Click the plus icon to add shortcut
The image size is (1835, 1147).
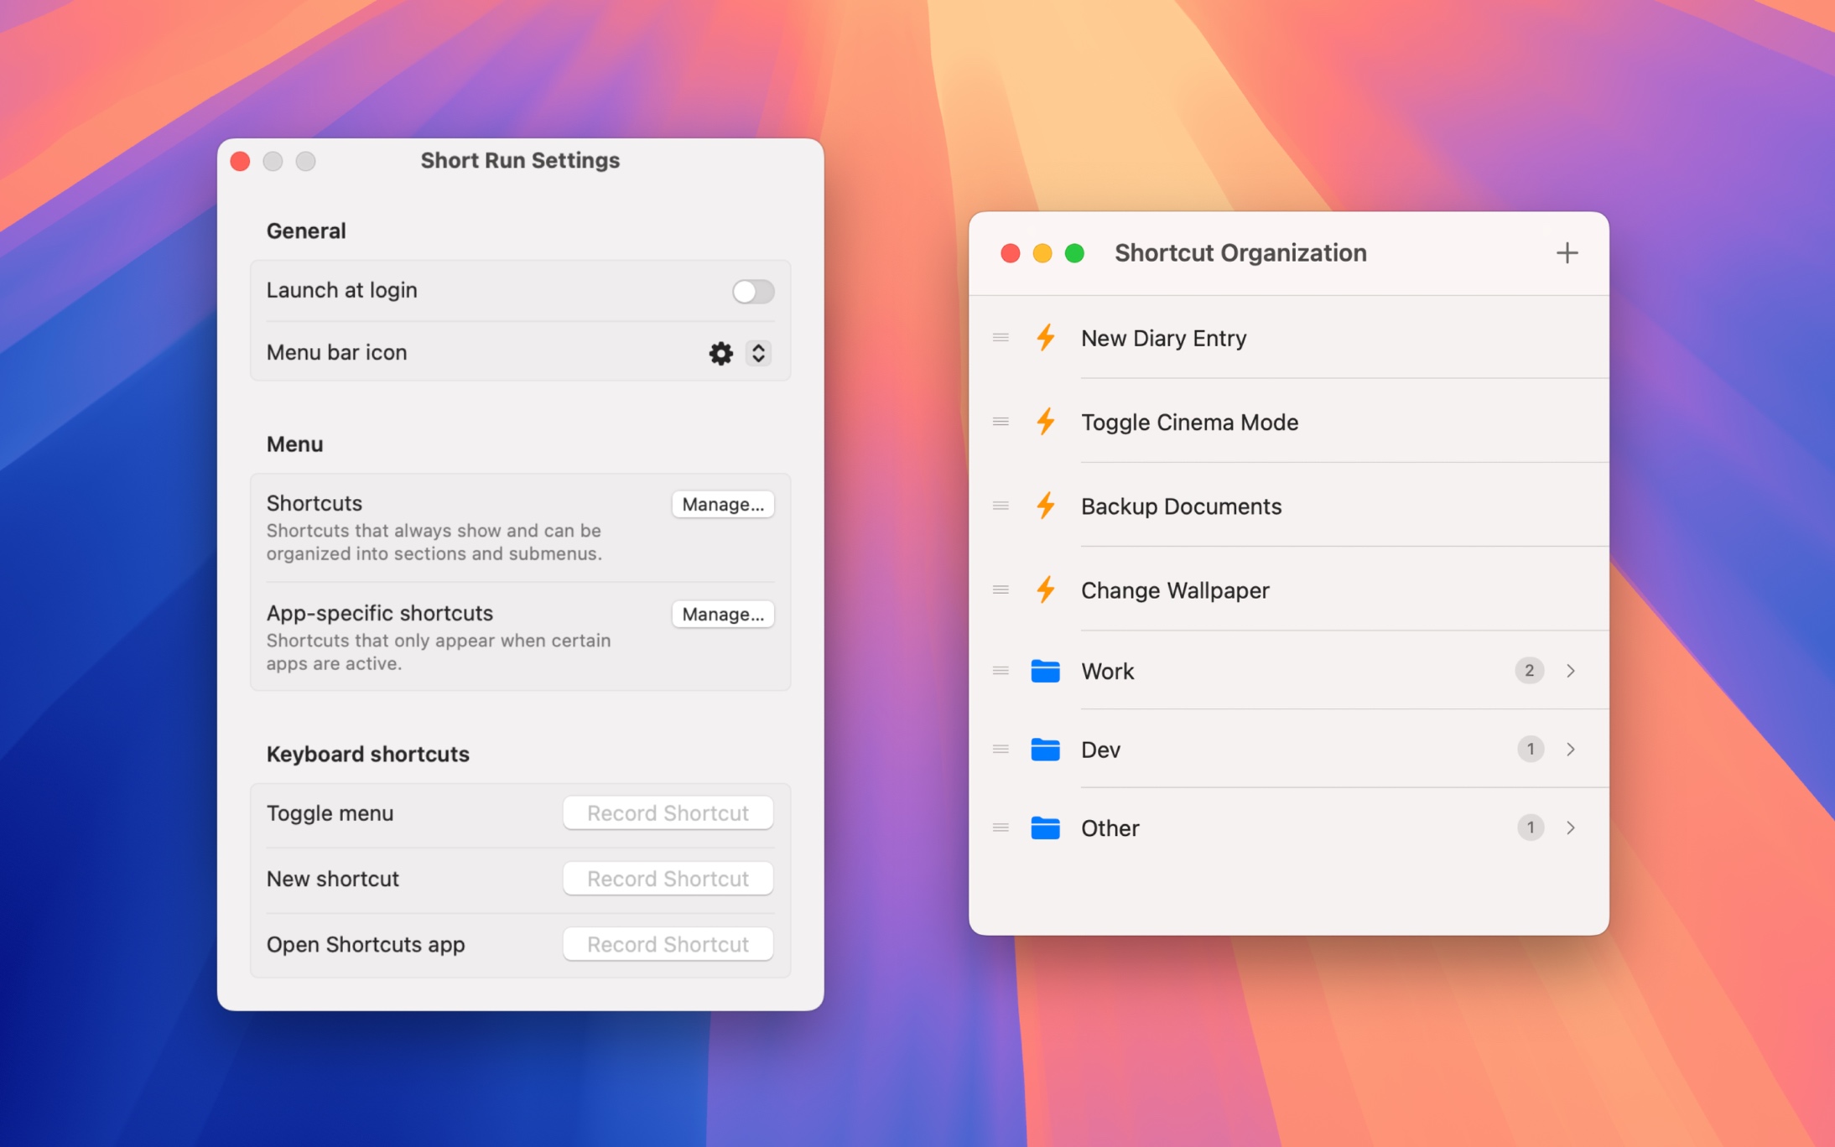coord(1566,253)
